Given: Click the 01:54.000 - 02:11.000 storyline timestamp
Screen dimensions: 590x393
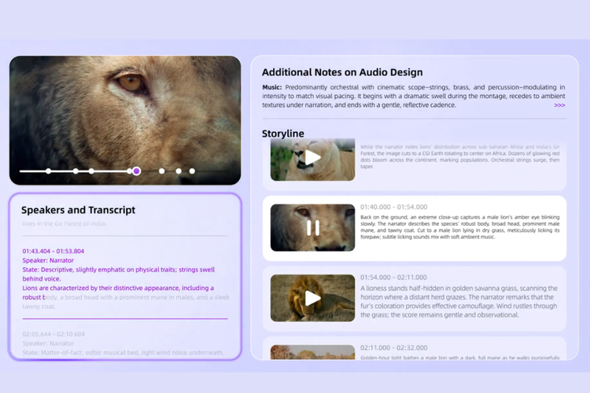Looking at the screenshot, I should click(393, 277).
